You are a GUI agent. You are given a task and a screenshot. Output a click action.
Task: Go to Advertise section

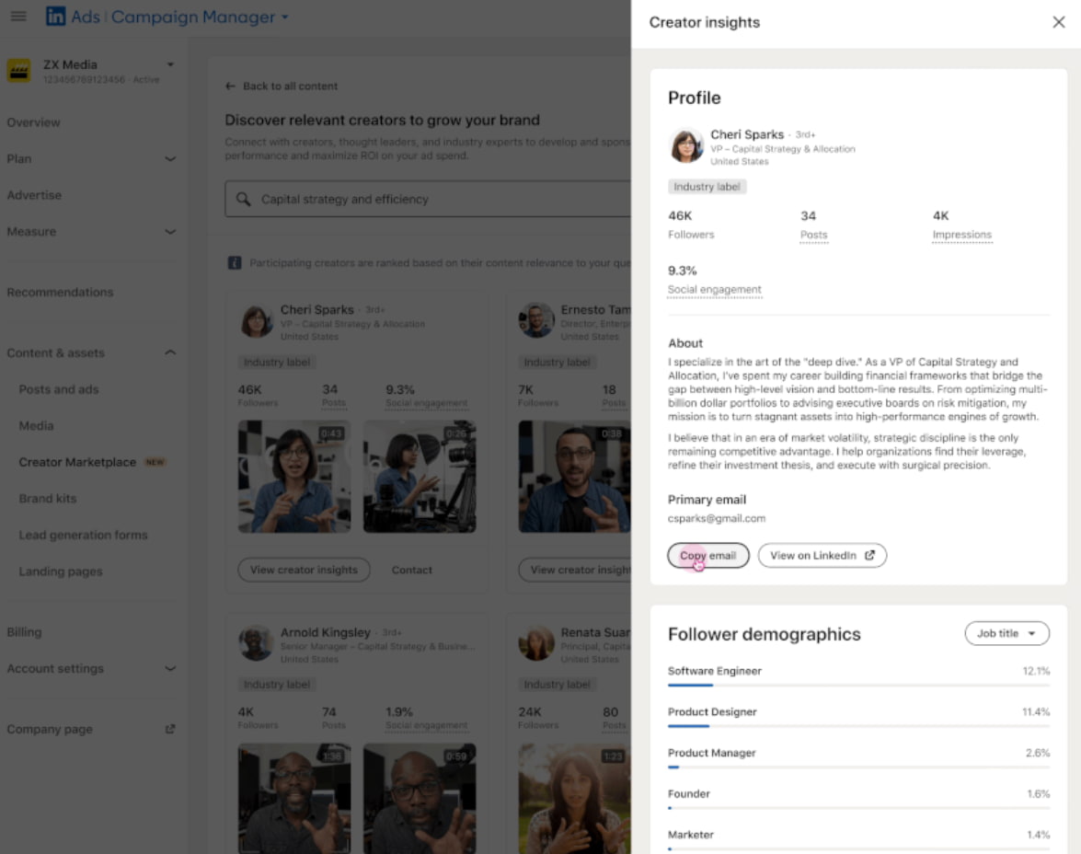(x=34, y=195)
